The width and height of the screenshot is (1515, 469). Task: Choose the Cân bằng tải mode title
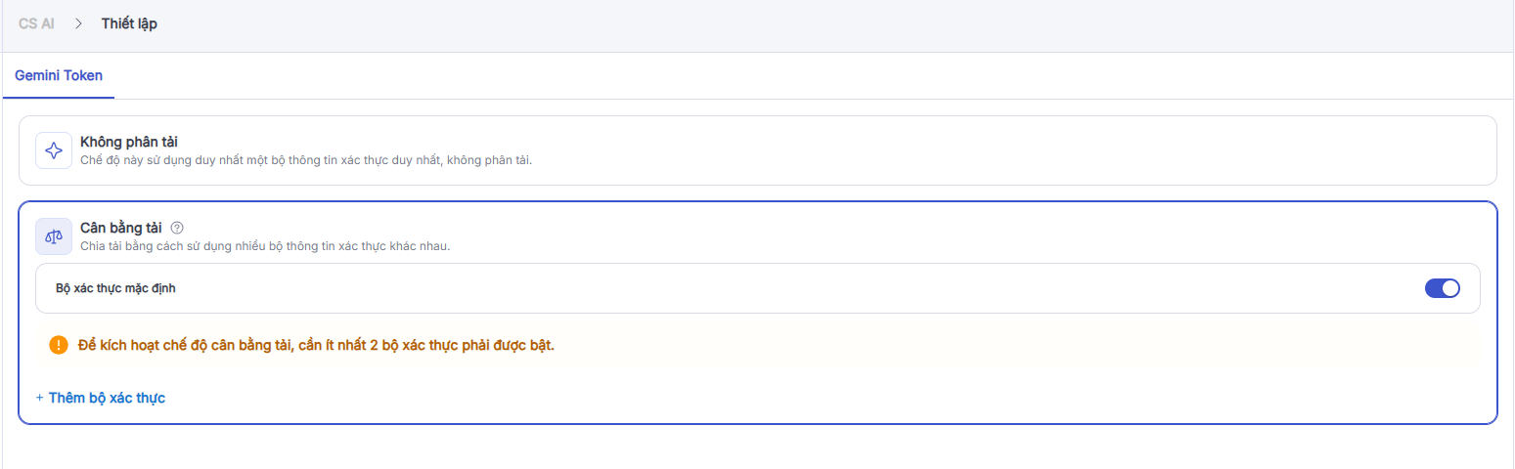pos(121,228)
